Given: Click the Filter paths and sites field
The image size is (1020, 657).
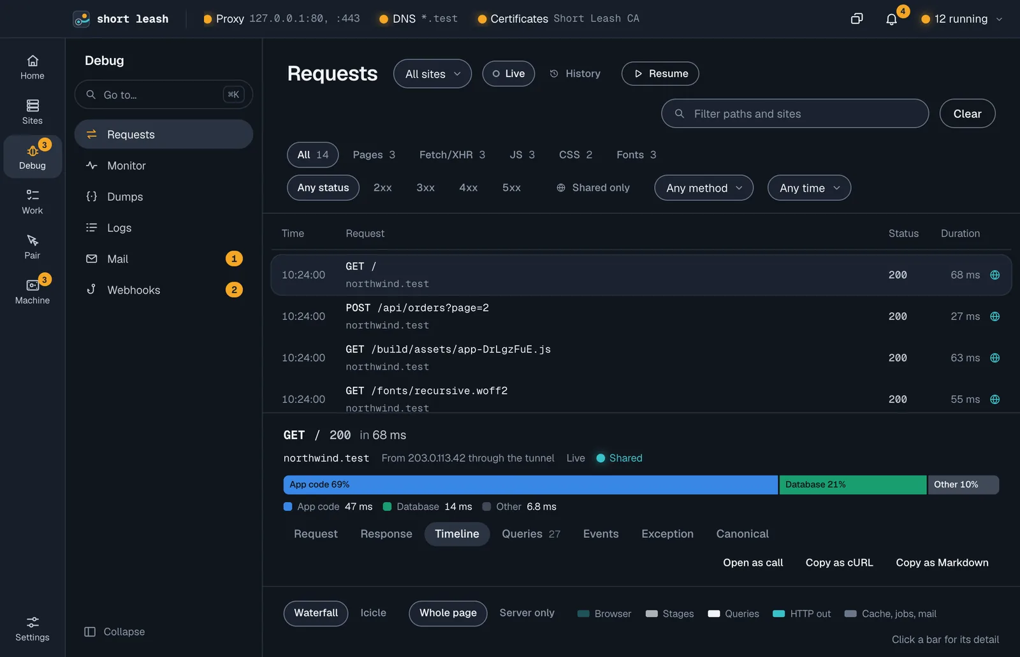Looking at the screenshot, I should pyautogui.click(x=794, y=113).
